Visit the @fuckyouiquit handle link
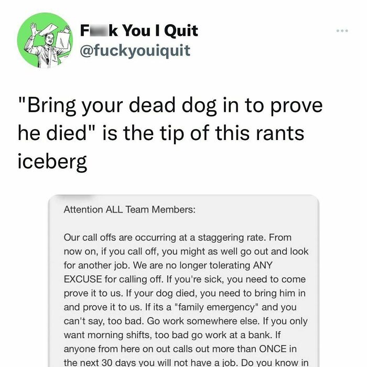The image size is (367, 367). point(135,50)
